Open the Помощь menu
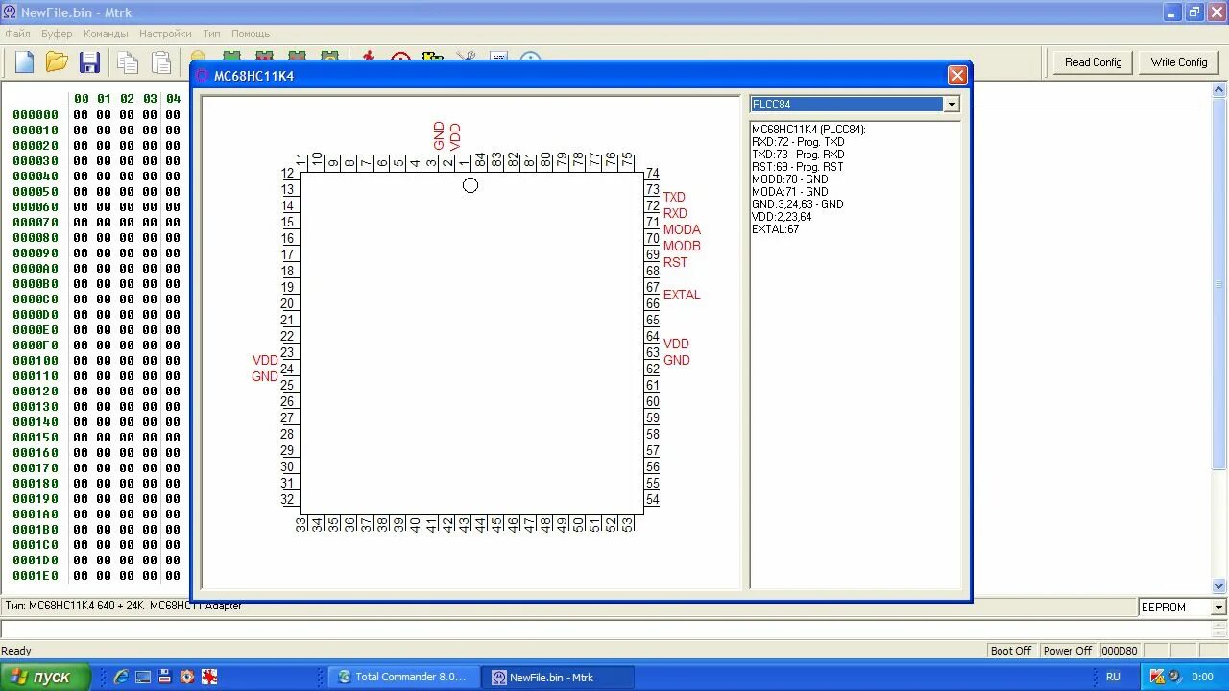 pos(251,34)
